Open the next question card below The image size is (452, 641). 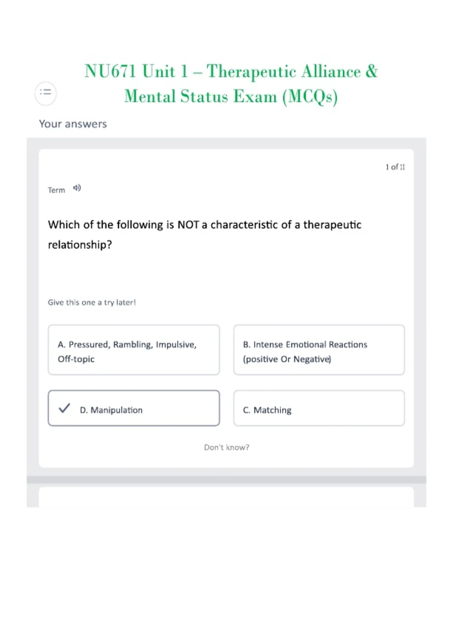226,497
